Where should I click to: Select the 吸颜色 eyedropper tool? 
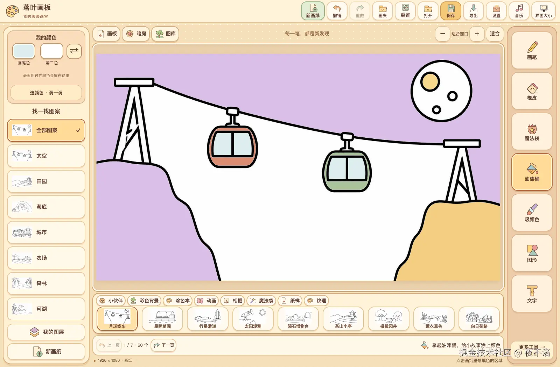click(532, 213)
